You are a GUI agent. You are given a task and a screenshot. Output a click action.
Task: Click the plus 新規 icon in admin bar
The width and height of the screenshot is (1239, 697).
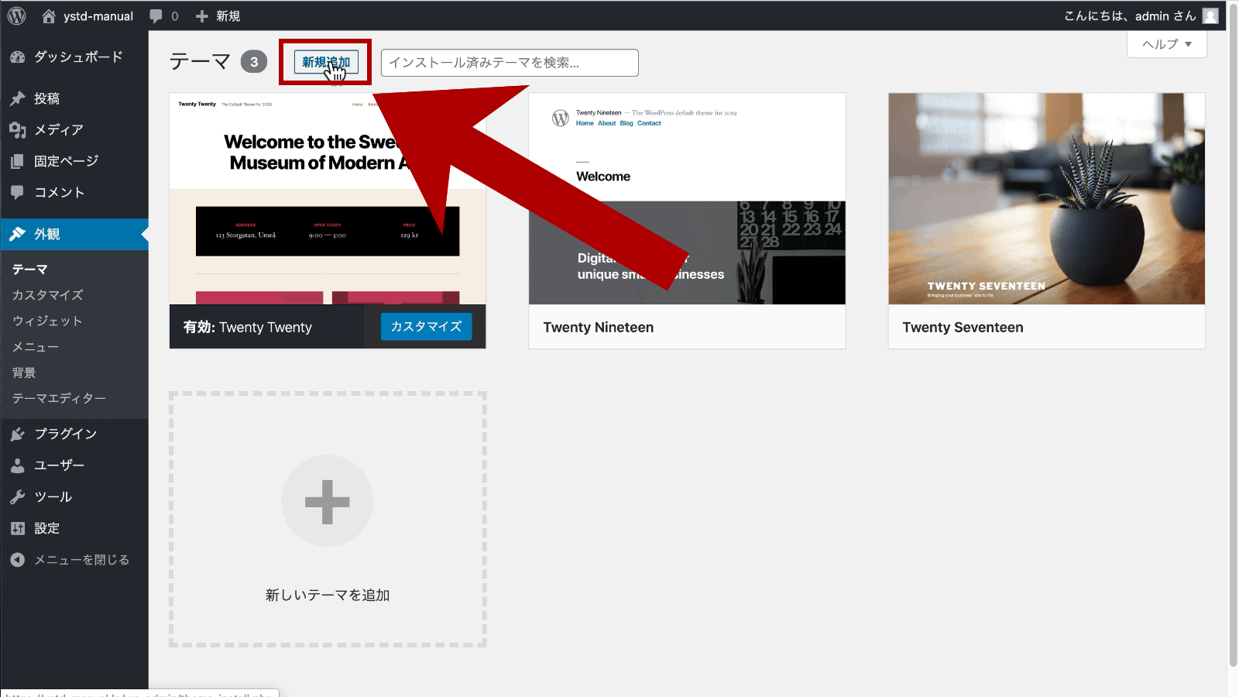[x=202, y=16]
